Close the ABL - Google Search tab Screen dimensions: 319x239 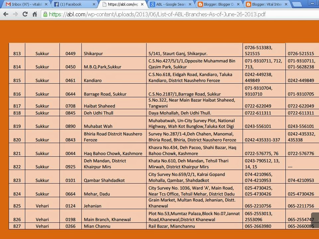pyautogui.click(x=190, y=4)
